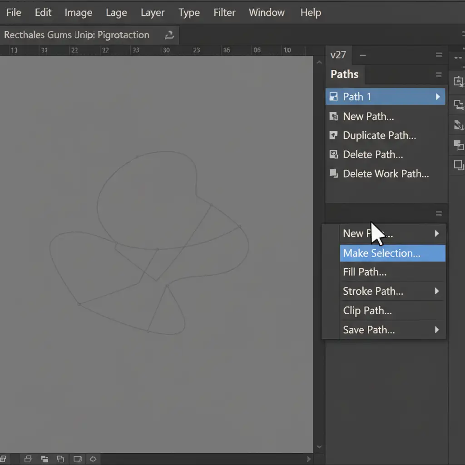Select Fill Path in the context menu
465x465 pixels.
tap(365, 272)
